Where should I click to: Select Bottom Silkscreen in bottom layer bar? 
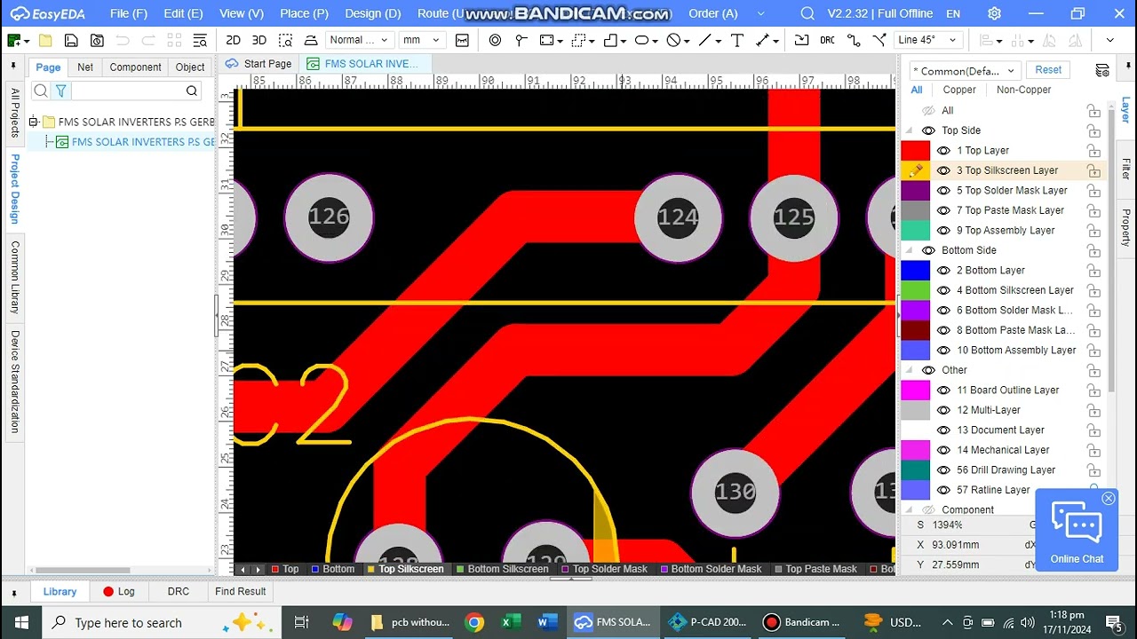pos(502,569)
